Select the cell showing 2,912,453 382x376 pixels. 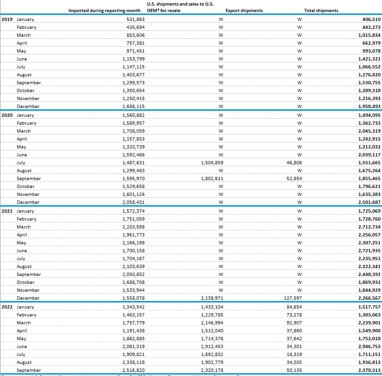click(x=212, y=346)
